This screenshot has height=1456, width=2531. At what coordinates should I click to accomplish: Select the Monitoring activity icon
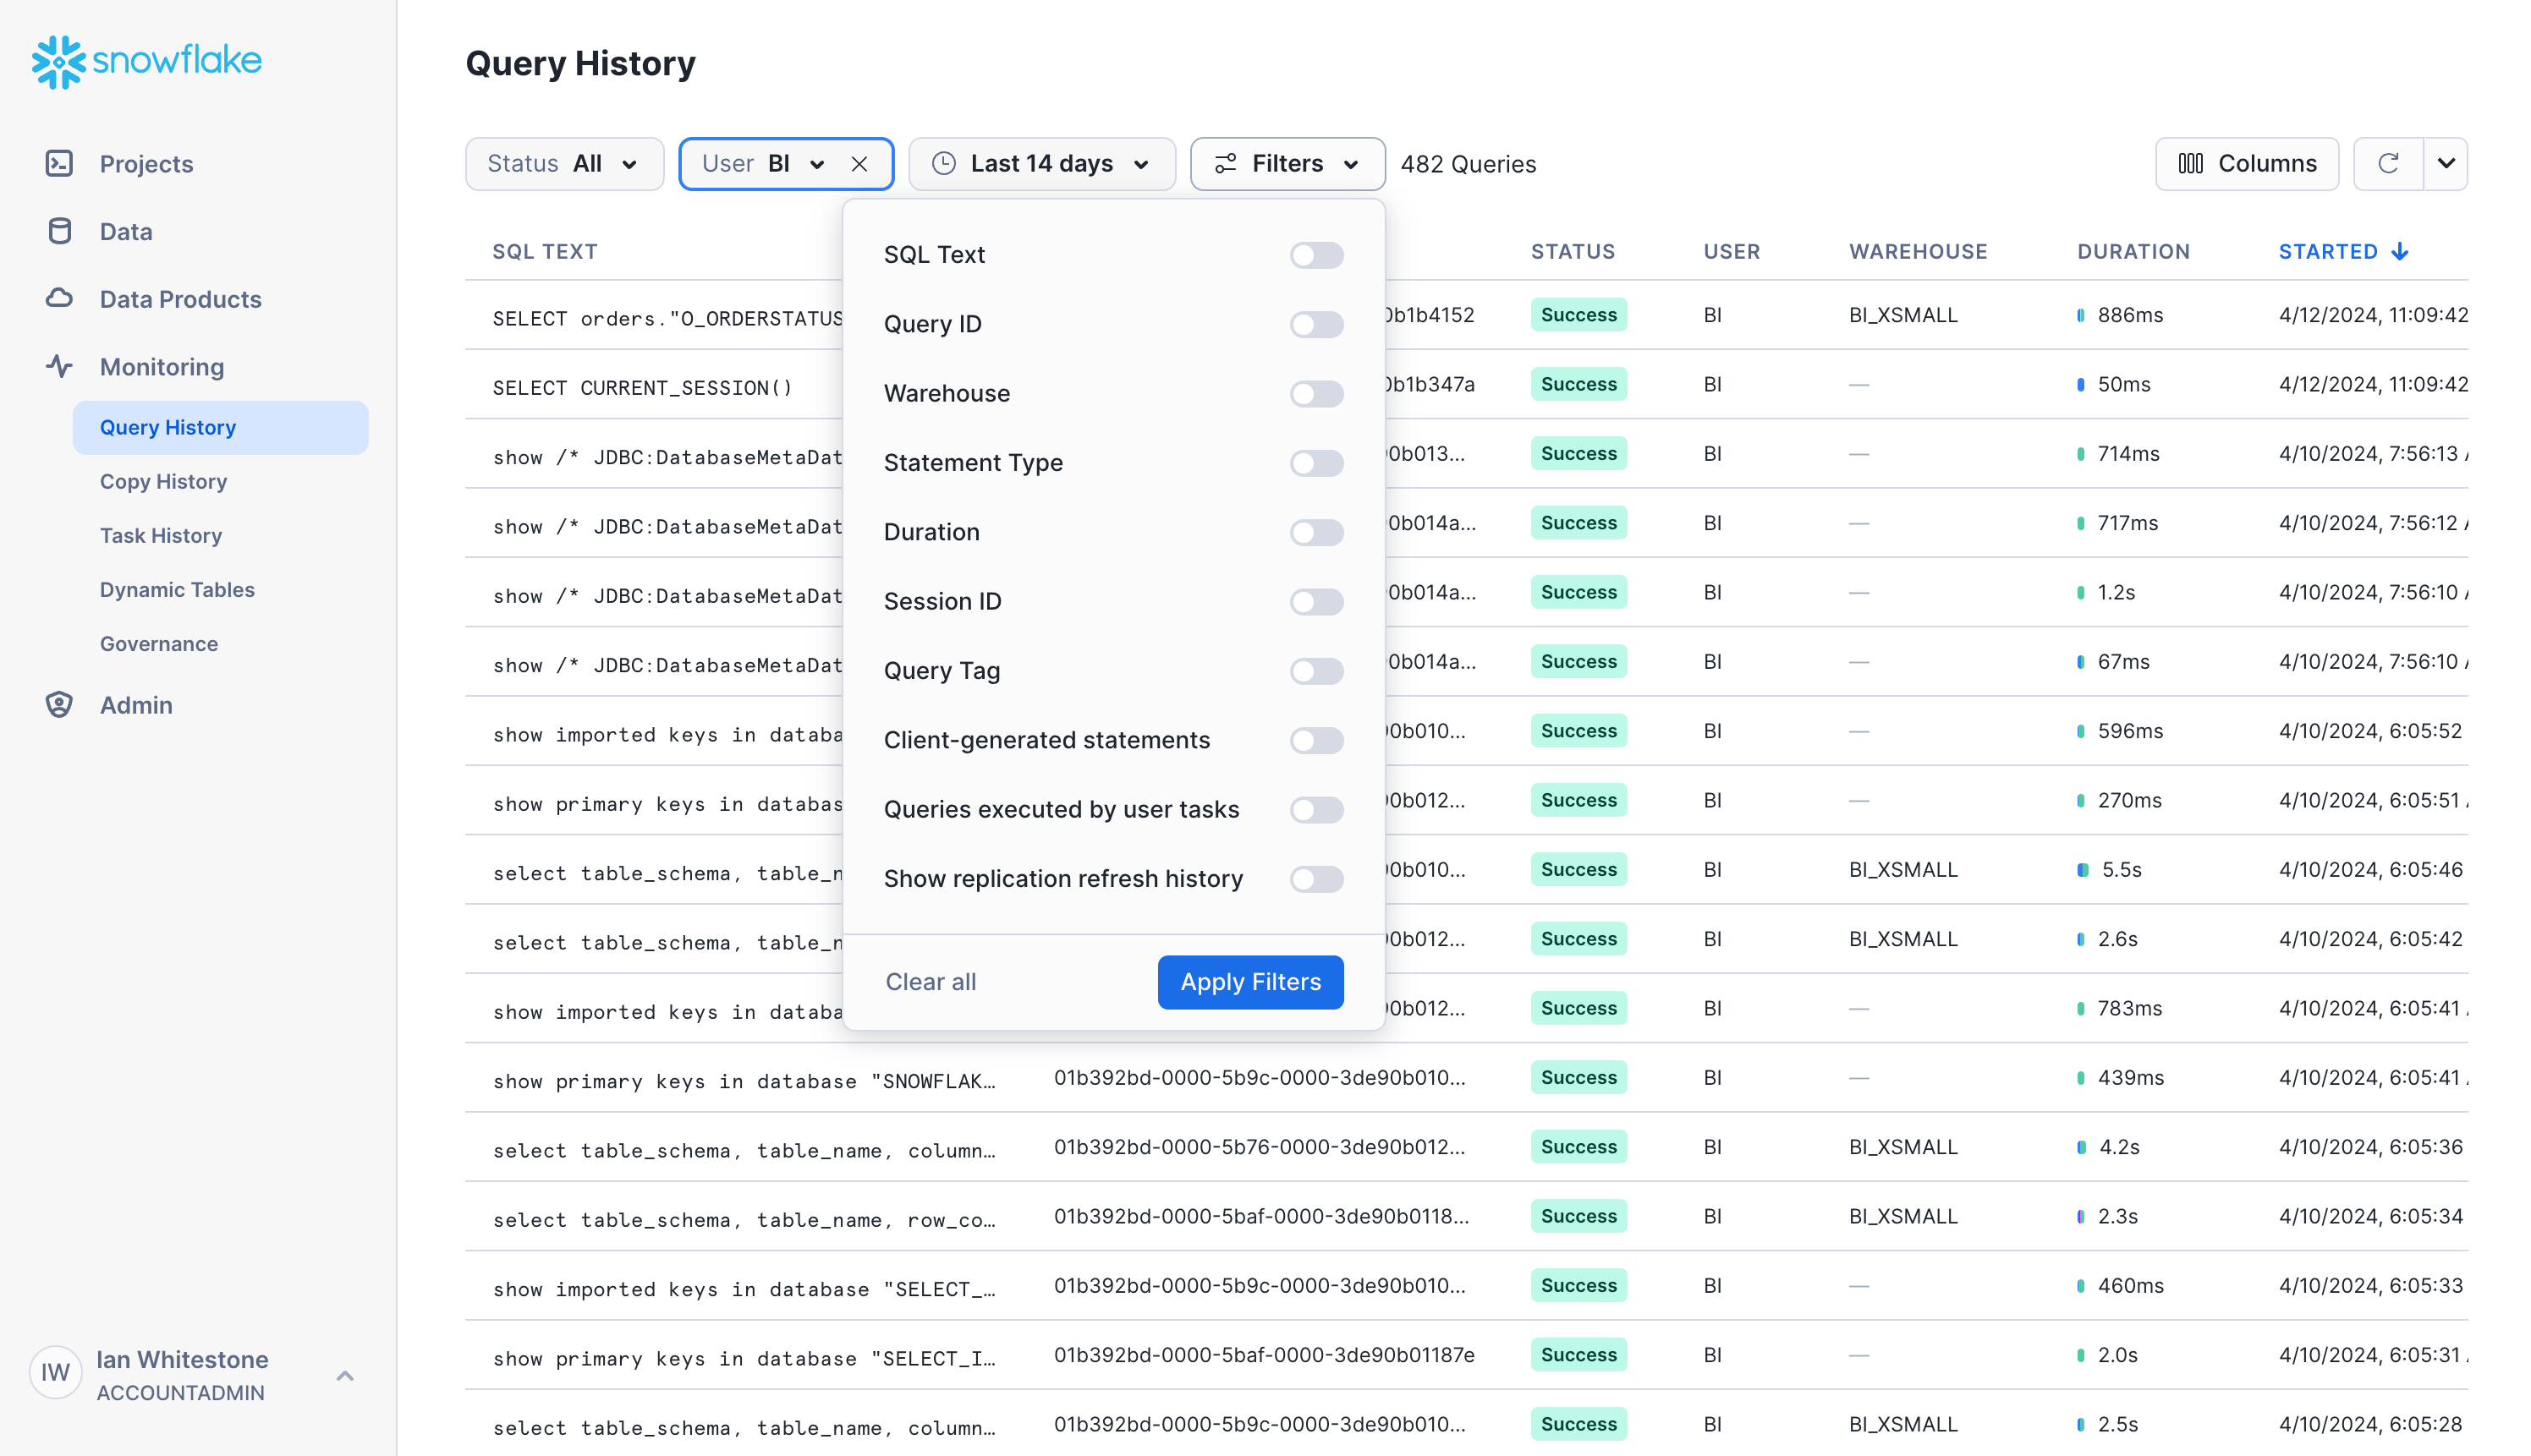click(60, 366)
